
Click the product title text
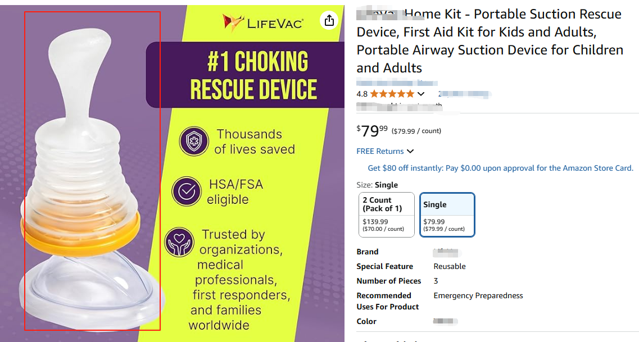coord(489,41)
